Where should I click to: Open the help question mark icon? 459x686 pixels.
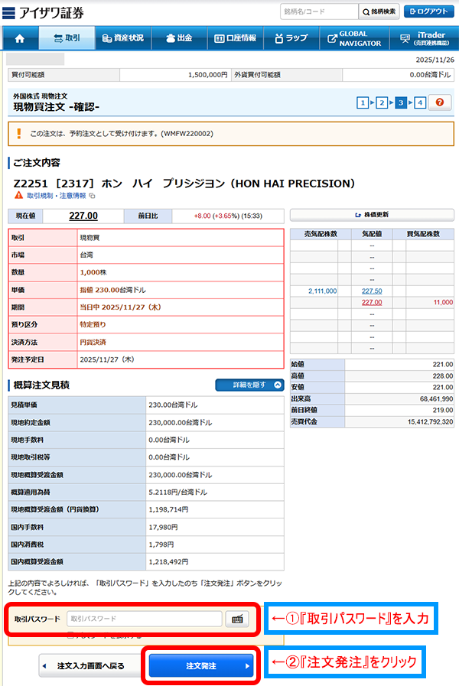[440, 102]
